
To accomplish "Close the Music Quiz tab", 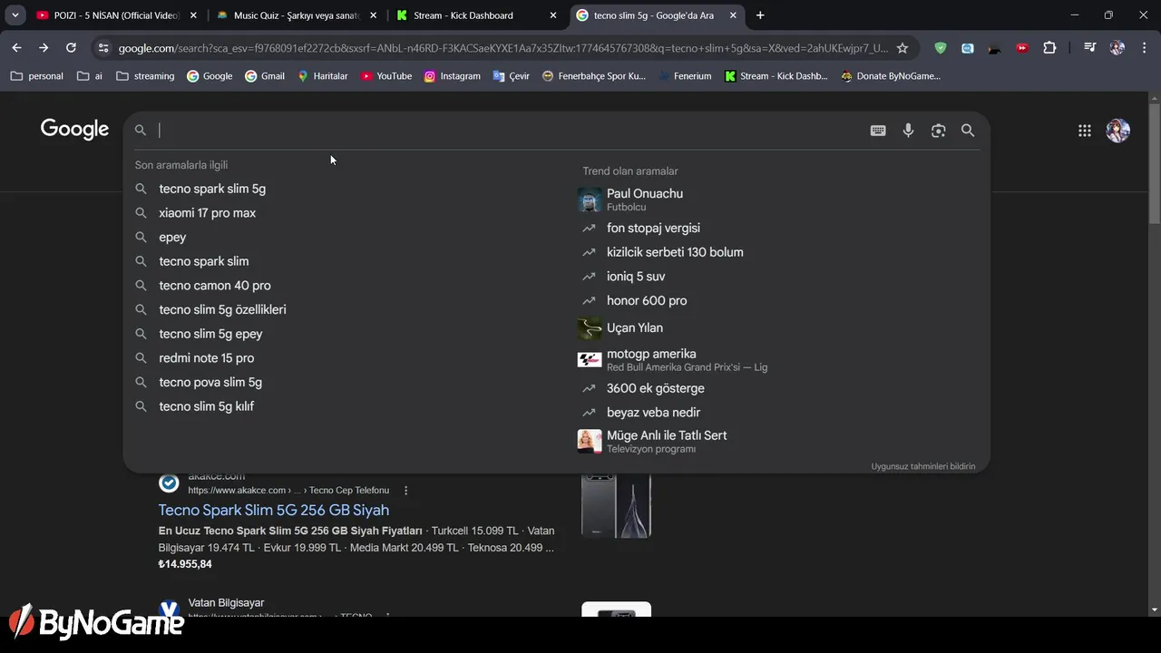I will pos(373,15).
